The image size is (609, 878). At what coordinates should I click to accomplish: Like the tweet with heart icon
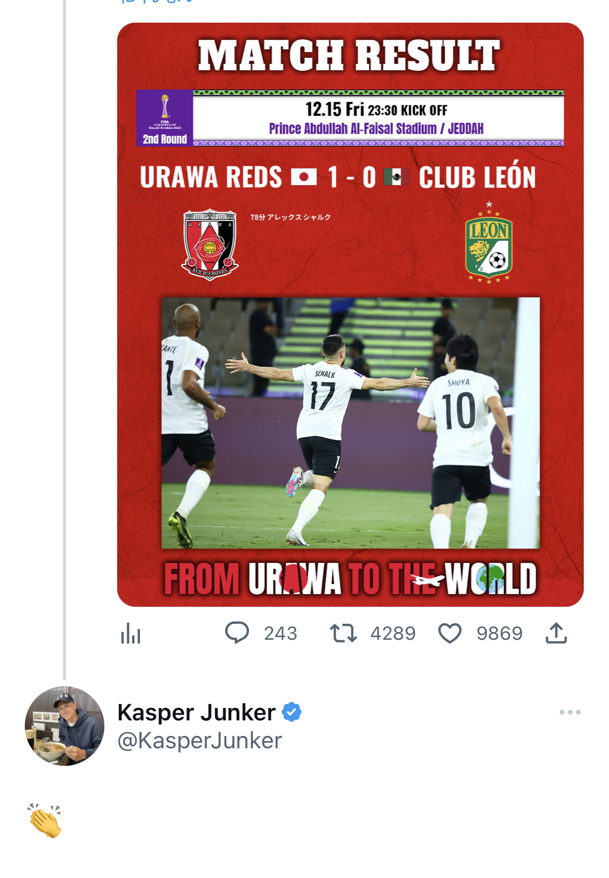pos(450,633)
